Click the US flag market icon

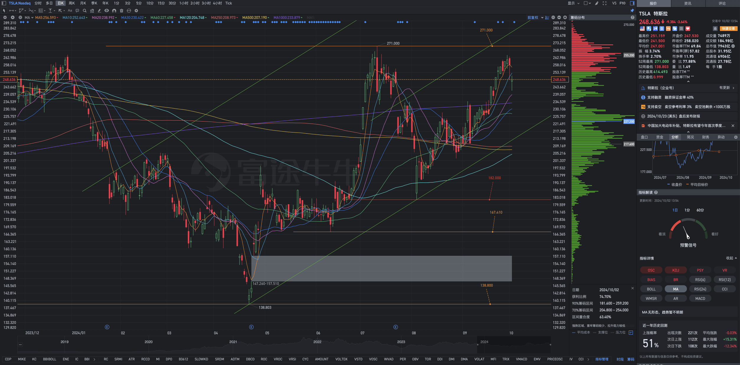642,29
